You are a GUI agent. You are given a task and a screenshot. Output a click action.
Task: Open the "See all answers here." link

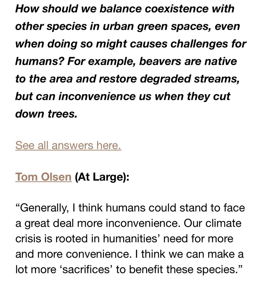pyautogui.click(x=68, y=145)
